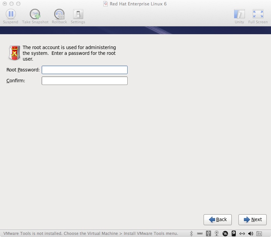Take a snapshot of the VM

click(x=35, y=16)
